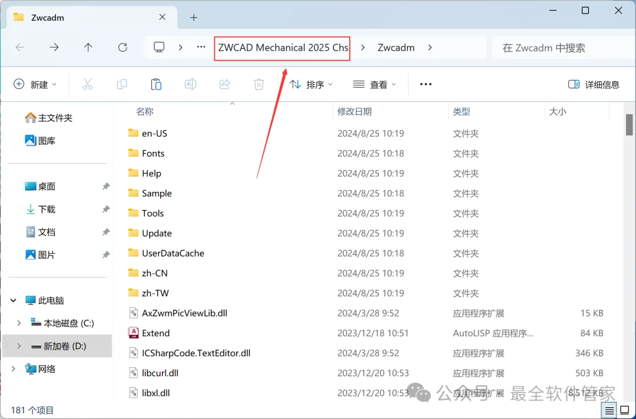Go up one folder level
The width and height of the screenshot is (636, 419).
(x=88, y=48)
